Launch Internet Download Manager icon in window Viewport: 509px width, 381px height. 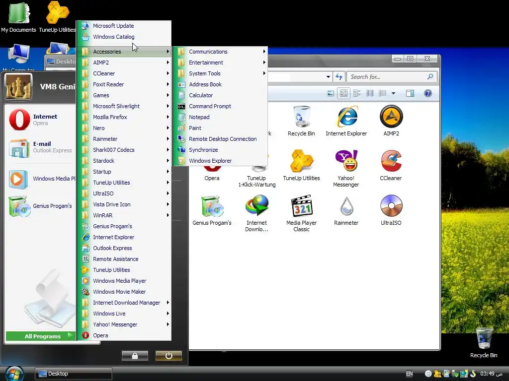coord(256,213)
